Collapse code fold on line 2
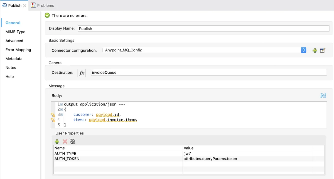The image size is (334, 179). pos(62,109)
